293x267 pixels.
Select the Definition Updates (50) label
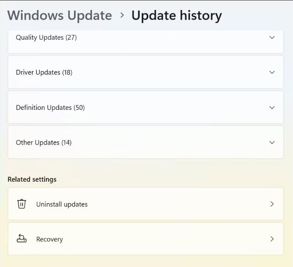(x=50, y=108)
